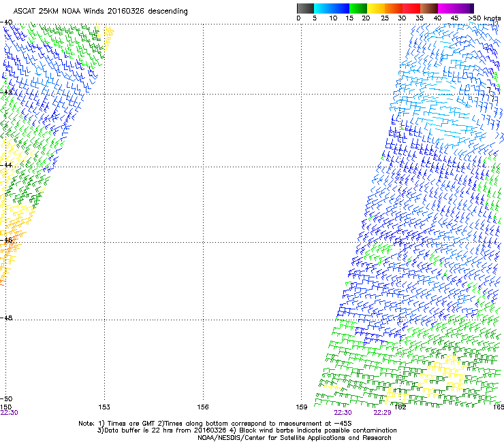Screen dimensions: 504x442
Task: Click the latitude label -48
Action: click(x=6, y=318)
